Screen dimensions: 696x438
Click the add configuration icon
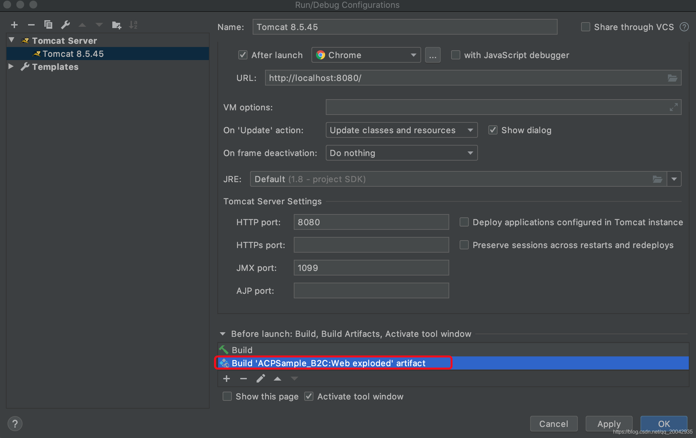coord(14,24)
